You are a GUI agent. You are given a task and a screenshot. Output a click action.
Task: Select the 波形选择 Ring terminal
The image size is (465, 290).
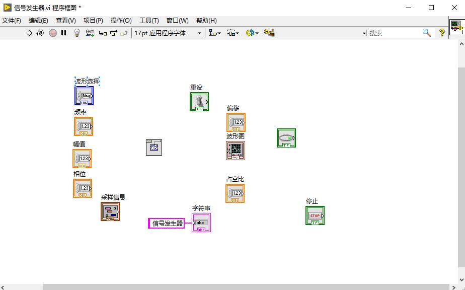click(x=84, y=96)
